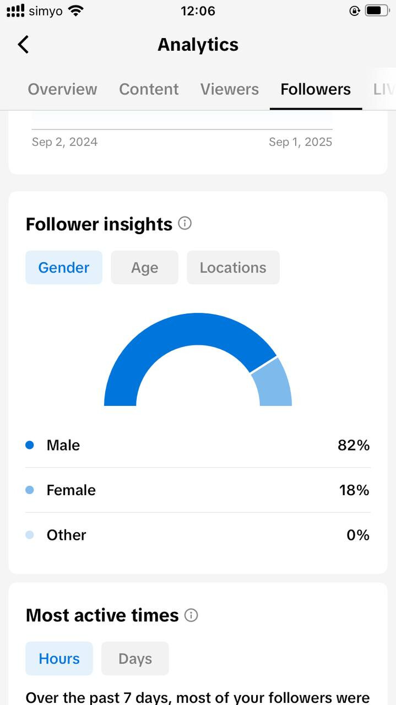
Task: Tap the Female 18% legend row
Action: click(198, 490)
